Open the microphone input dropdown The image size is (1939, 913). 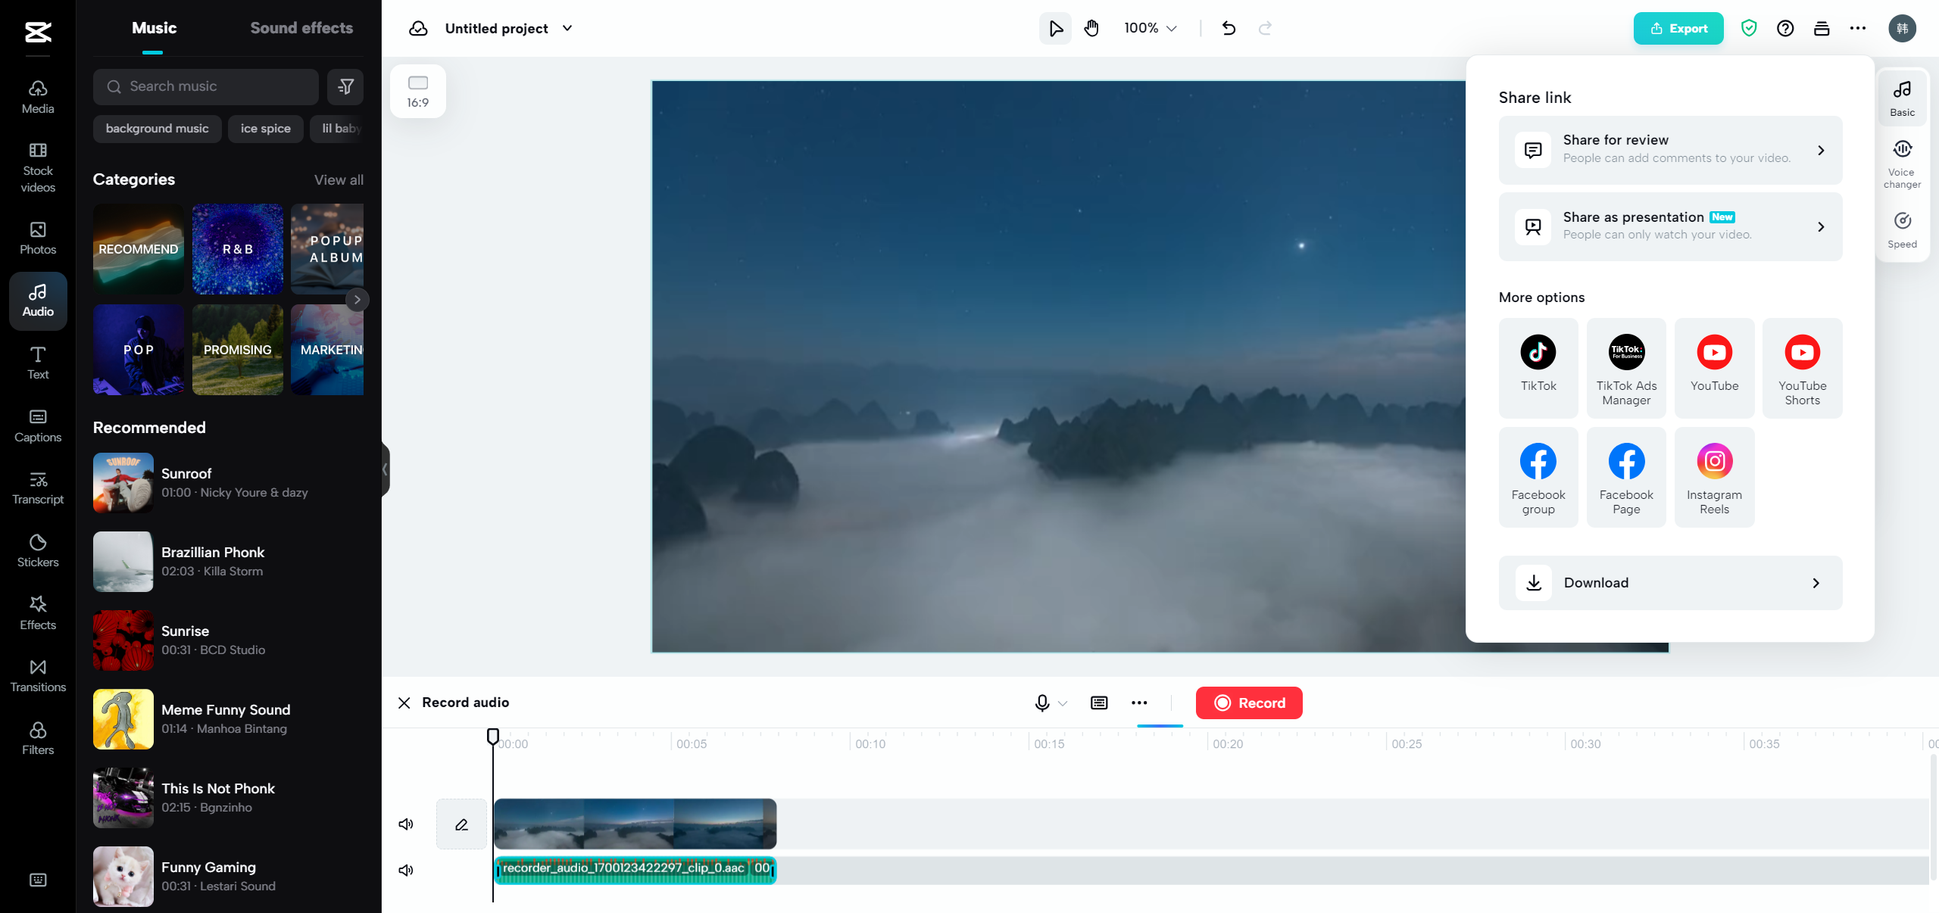point(1063,703)
